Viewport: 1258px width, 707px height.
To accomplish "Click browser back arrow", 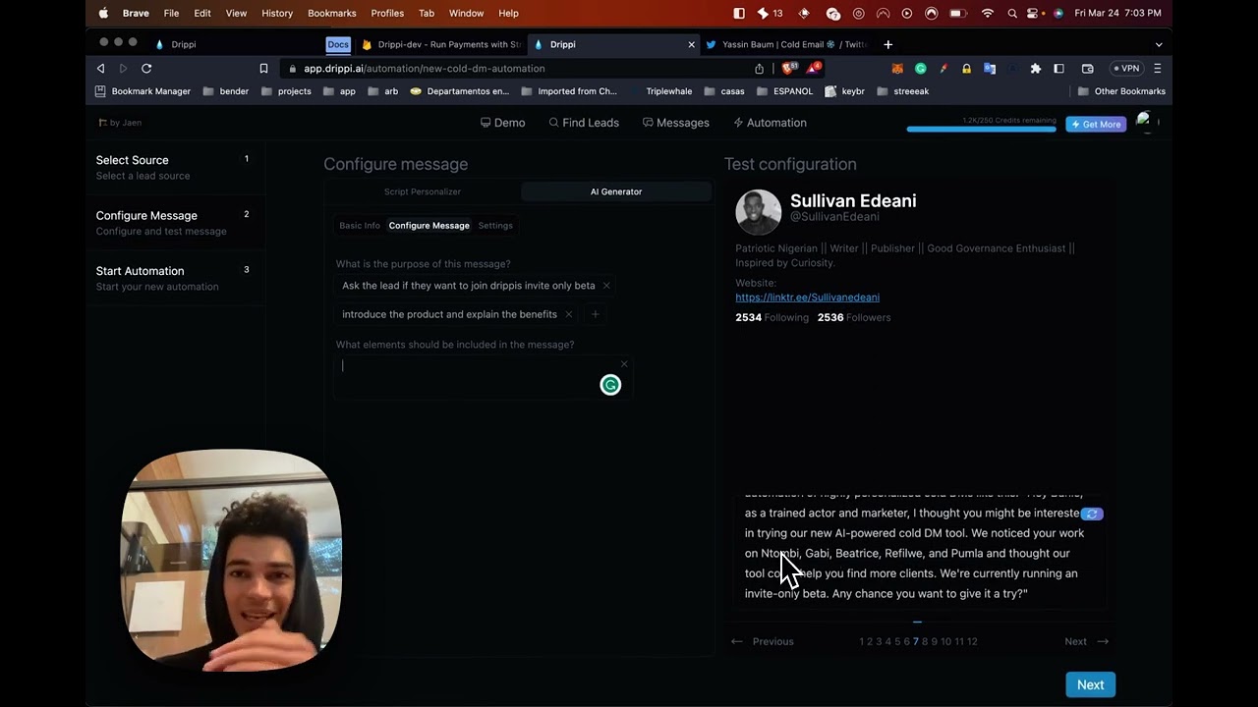I will click(100, 69).
